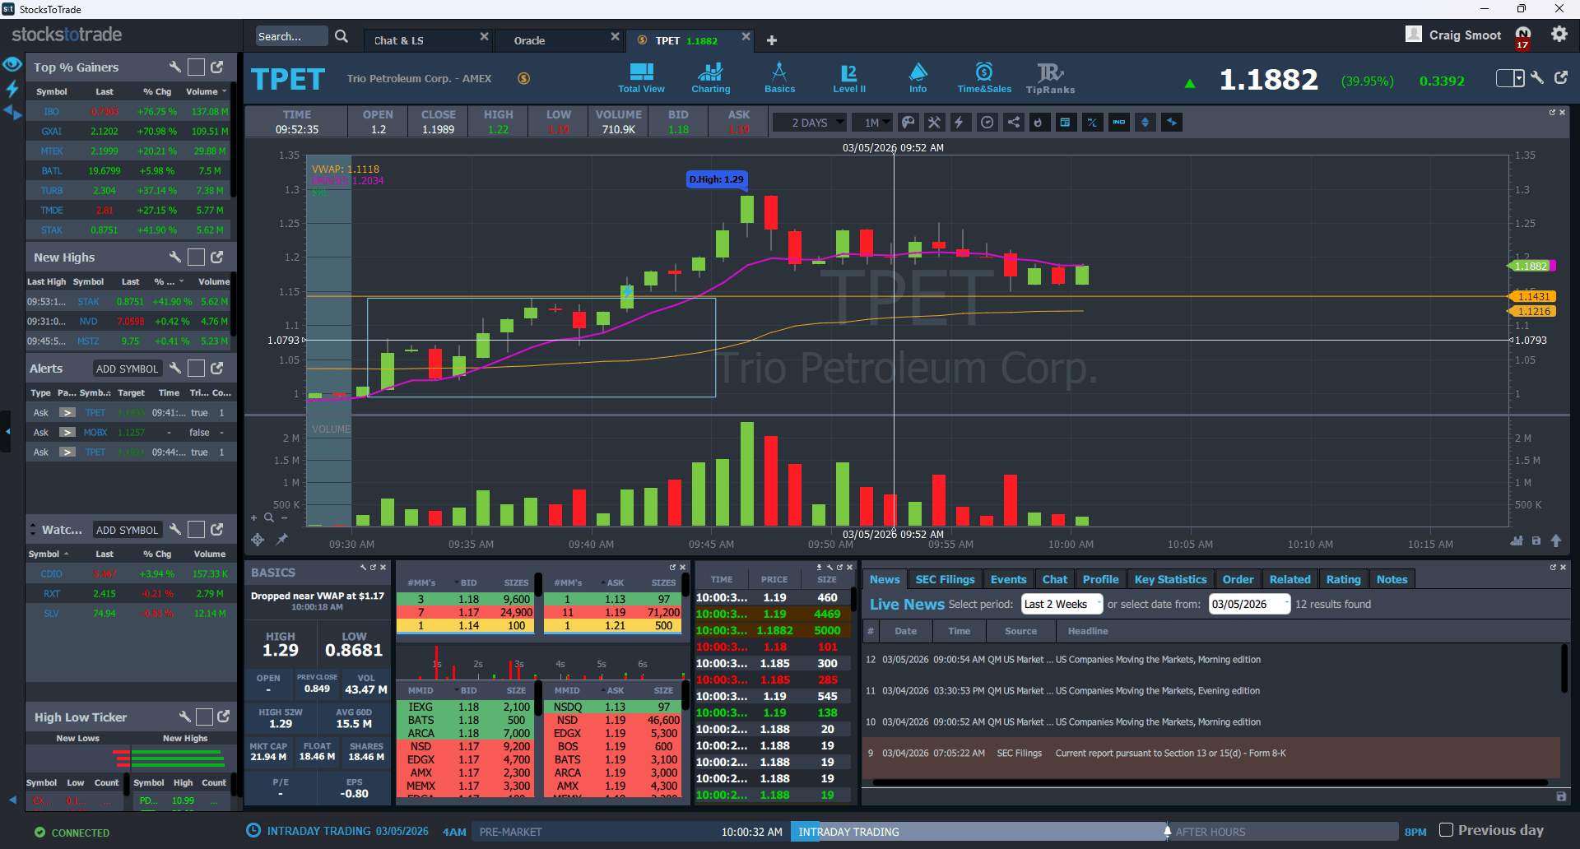The height and width of the screenshot is (849, 1580).
Task: Open the Key Statistics tab
Action: 1170,579
